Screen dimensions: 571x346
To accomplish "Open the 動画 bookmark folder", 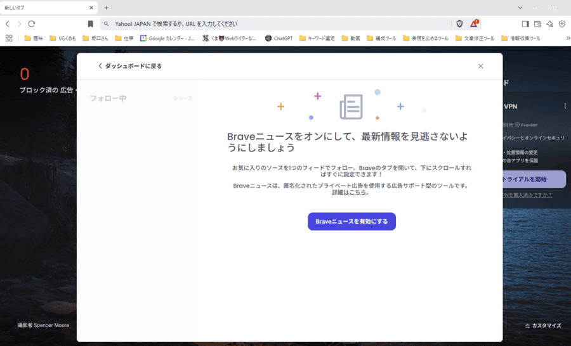I will pyautogui.click(x=351, y=38).
